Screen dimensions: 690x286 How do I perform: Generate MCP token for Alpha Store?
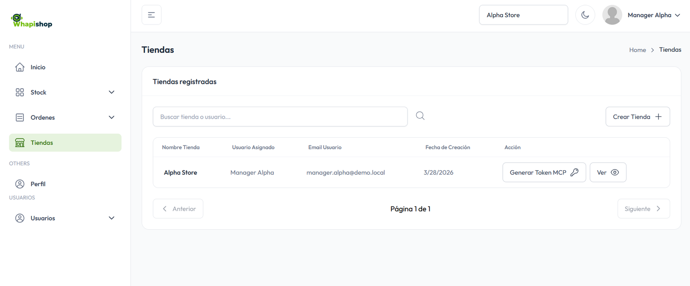[x=544, y=172]
